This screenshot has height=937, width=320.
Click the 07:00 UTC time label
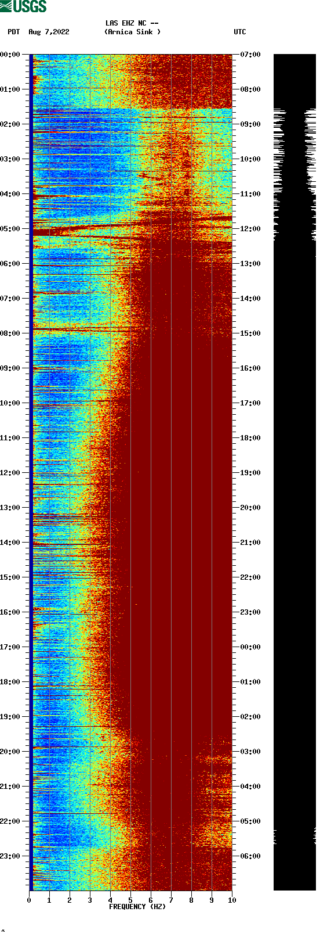[250, 55]
